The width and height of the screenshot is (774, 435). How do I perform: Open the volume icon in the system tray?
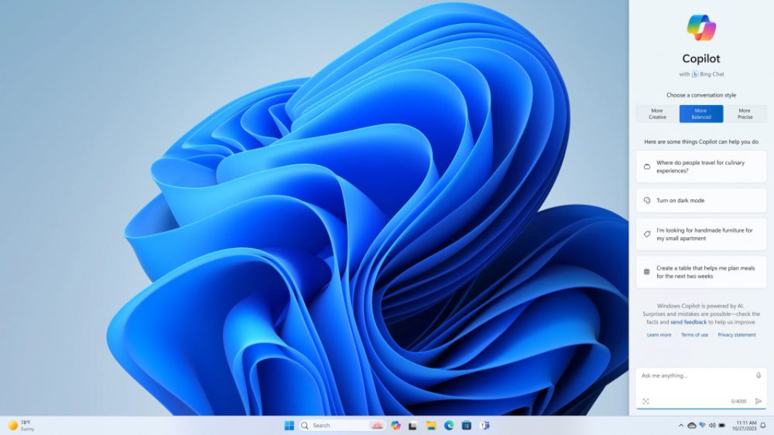(x=712, y=426)
